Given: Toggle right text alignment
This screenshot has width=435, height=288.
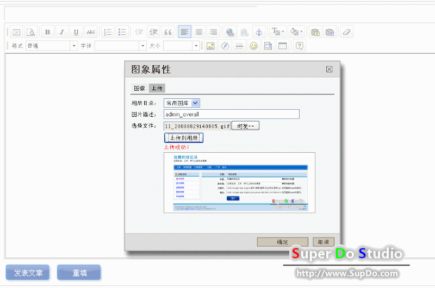Looking at the screenshot, I should tap(213, 32).
